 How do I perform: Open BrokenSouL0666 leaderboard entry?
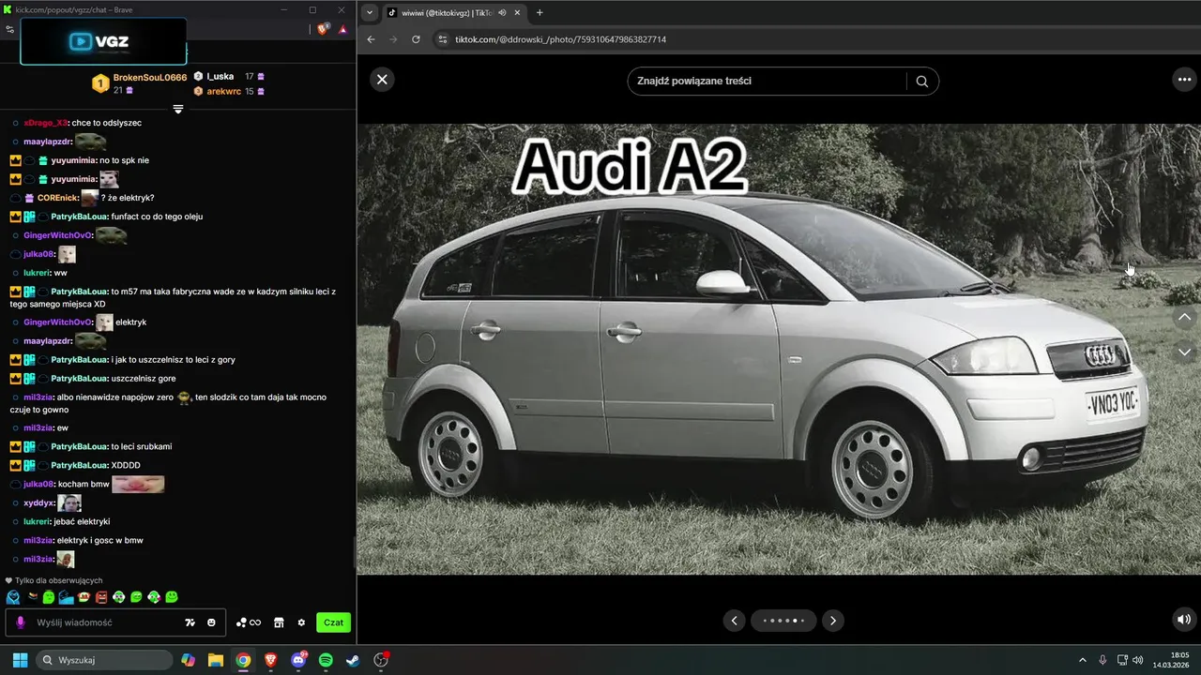pyautogui.click(x=139, y=83)
